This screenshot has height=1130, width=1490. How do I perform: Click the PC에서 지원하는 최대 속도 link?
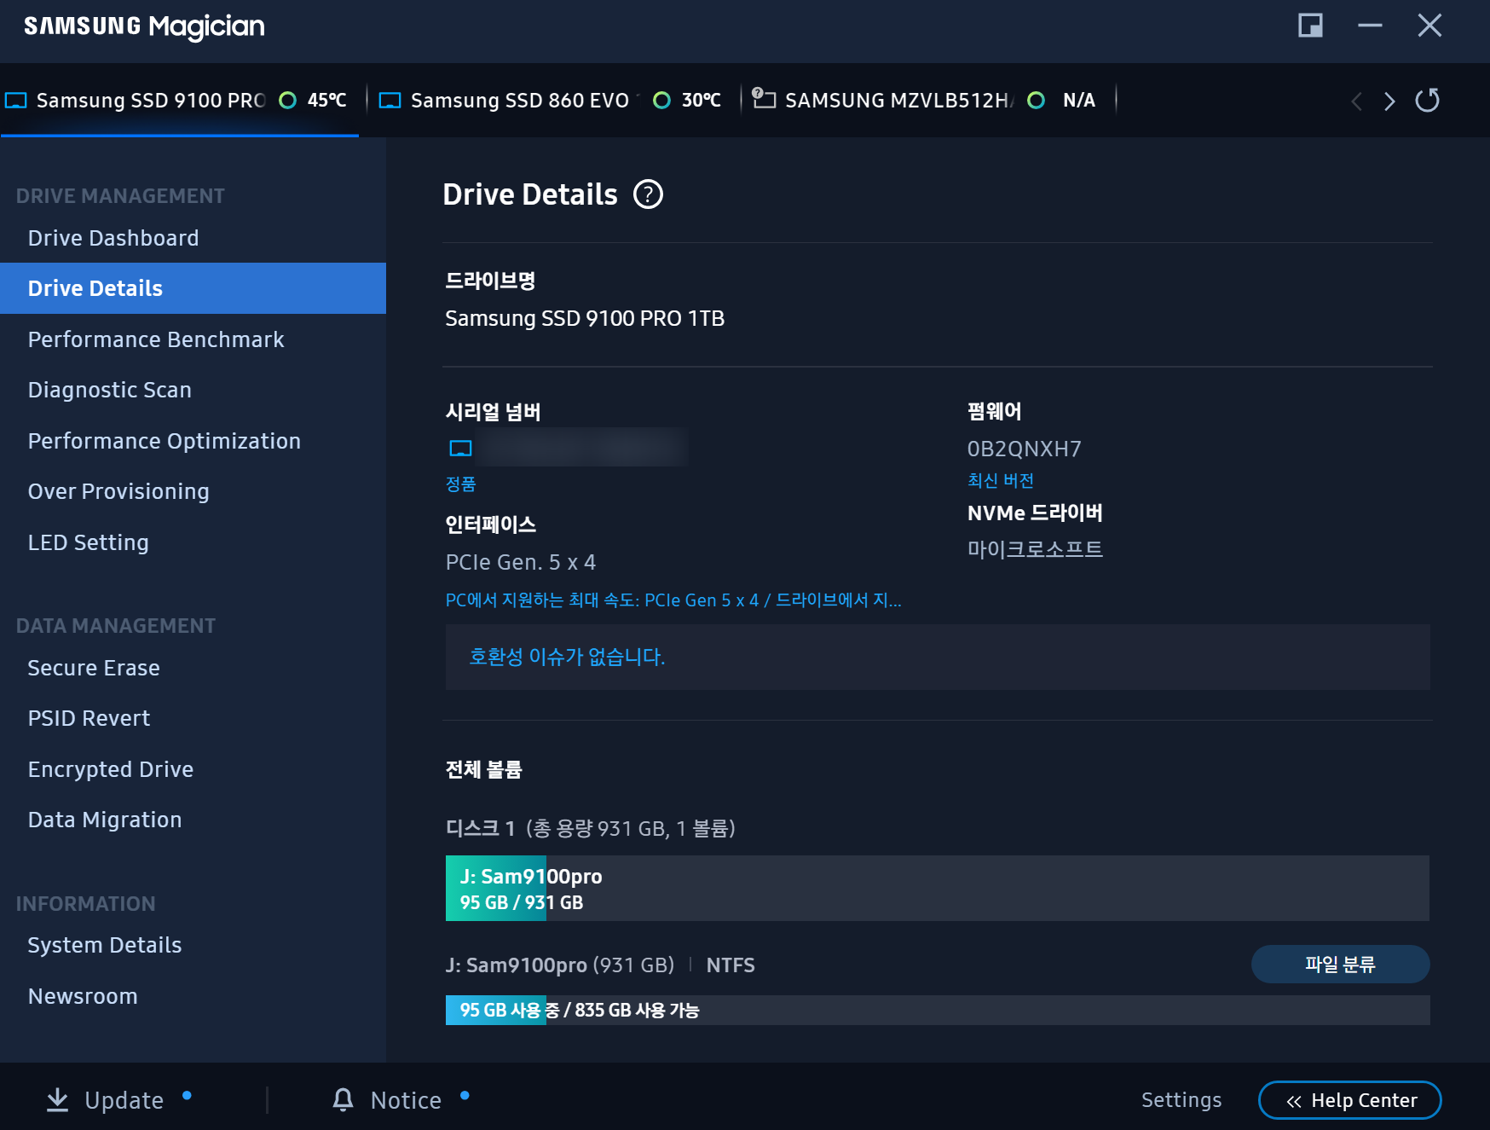673,600
